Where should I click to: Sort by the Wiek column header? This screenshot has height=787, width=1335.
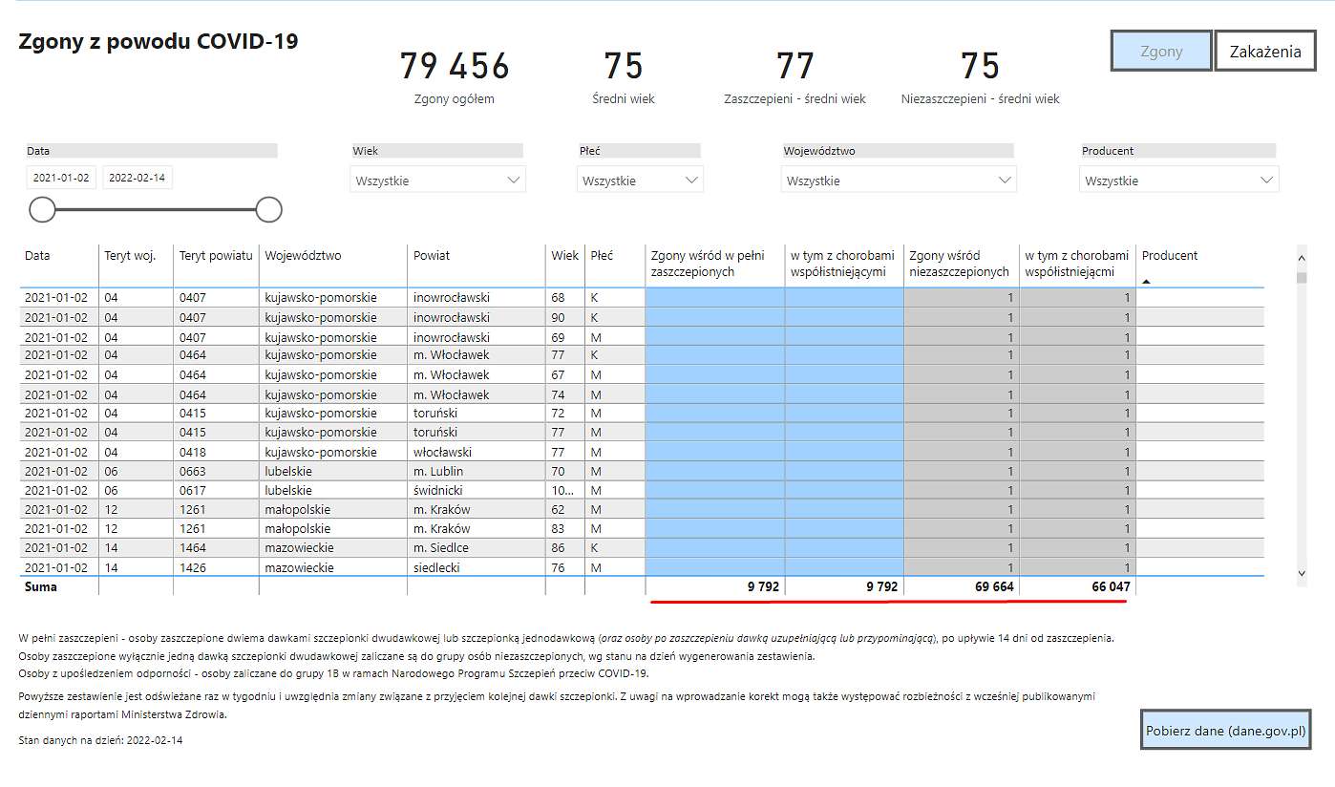(x=564, y=256)
